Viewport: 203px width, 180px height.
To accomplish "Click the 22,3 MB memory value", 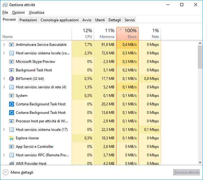I will [108, 130].
